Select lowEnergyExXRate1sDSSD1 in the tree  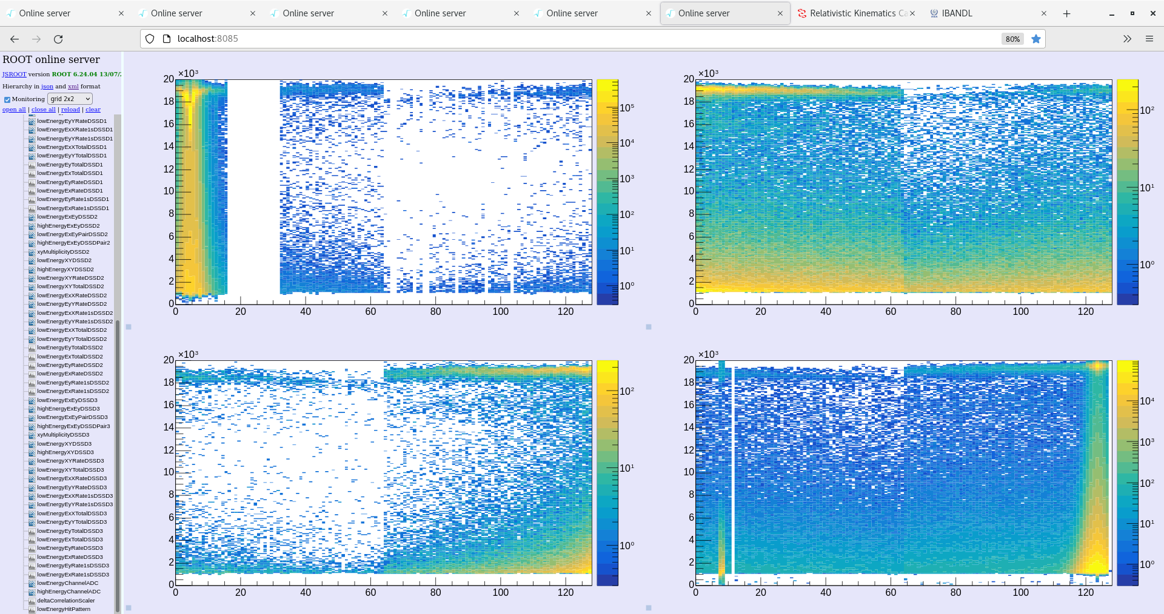click(x=75, y=130)
